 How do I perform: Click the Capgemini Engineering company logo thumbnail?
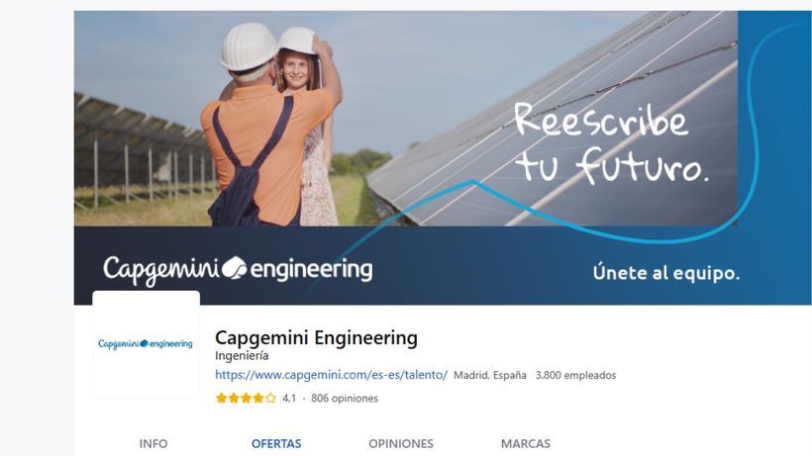point(146,344)
